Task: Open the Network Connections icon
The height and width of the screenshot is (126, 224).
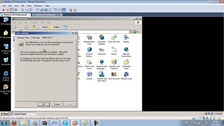Action: (x=126, y=52)
